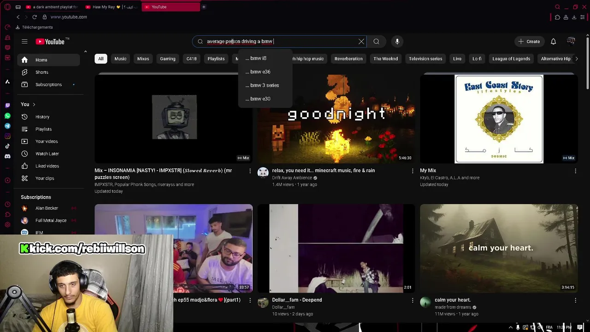Open the YouTube account avatar menu
The image size is (590, 332).
[x=571, y=41]
